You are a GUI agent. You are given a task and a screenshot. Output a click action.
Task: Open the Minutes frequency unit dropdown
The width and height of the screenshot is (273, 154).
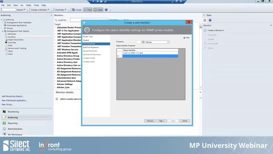click(x=168, y=42)
